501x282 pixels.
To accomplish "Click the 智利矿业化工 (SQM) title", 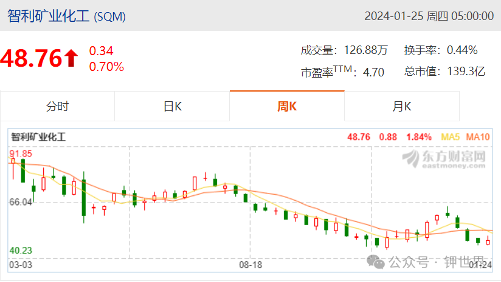I will [x=66, y=16].
